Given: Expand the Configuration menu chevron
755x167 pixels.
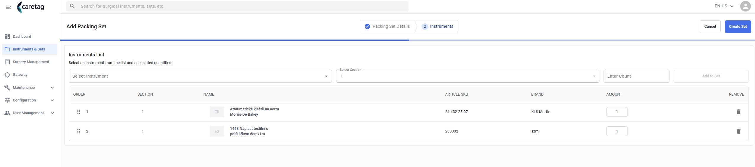Looking at the screenshot, I should point(52,100).
